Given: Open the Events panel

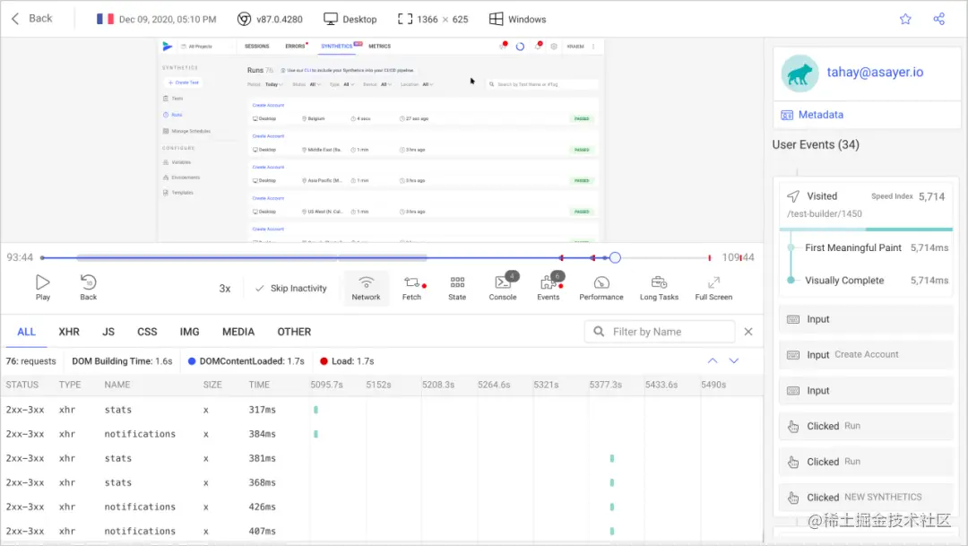Looking at the screenshot, I should pos(549,288).
